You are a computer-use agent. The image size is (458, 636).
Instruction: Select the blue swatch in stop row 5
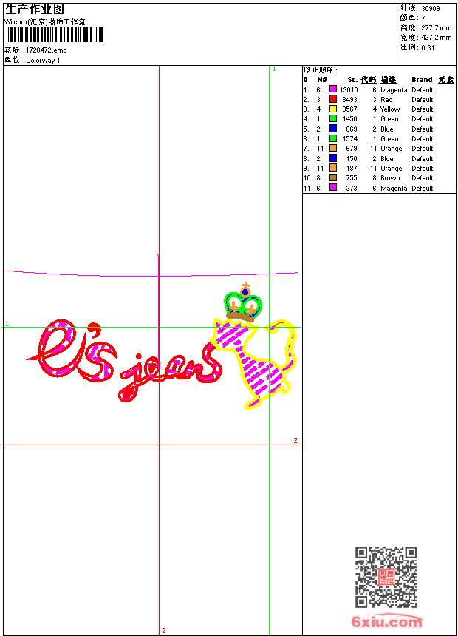click(x=332, y=129)
